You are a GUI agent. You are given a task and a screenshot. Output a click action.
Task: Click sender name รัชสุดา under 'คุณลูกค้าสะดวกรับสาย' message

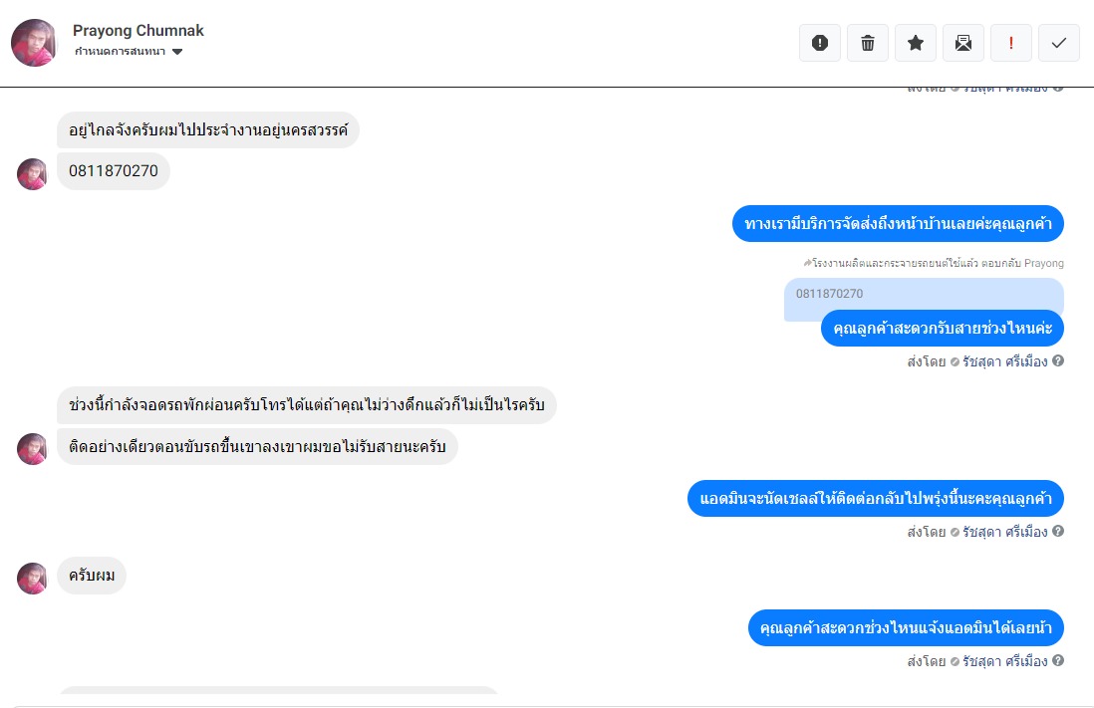click(x=1004, y=361)
